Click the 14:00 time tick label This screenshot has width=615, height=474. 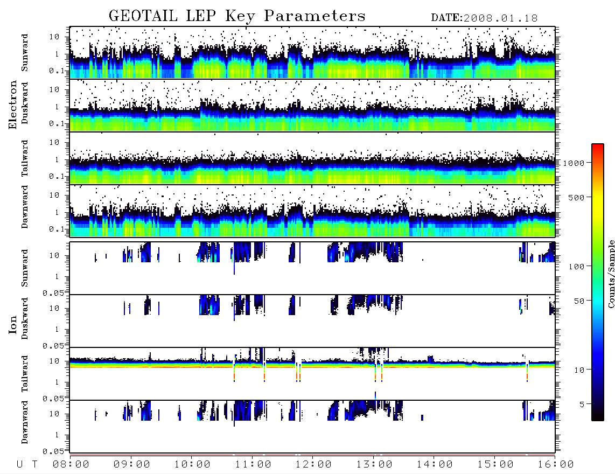(435, 465)
